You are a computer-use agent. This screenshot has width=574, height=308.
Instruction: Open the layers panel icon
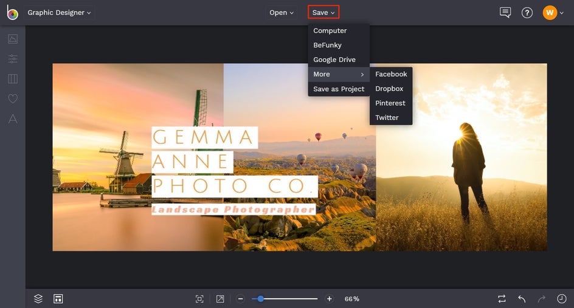click(x=38, y=299)
